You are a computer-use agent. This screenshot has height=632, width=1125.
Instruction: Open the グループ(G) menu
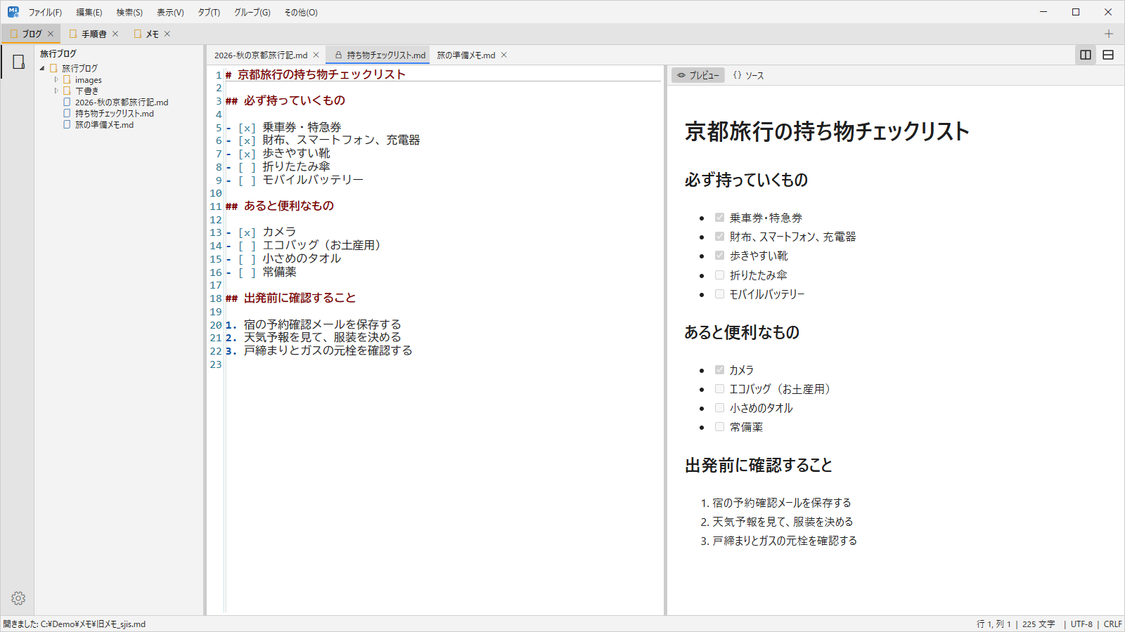pyautogui.click(x=252, y=13)
